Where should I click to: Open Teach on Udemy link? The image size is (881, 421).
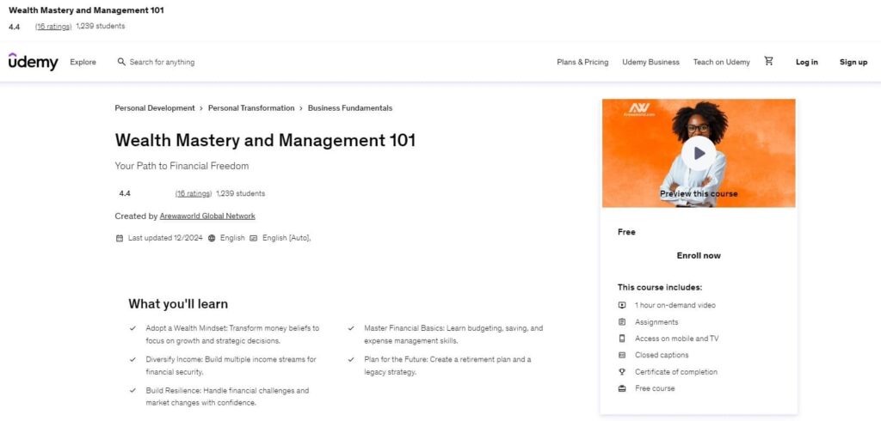click(721, 62)
